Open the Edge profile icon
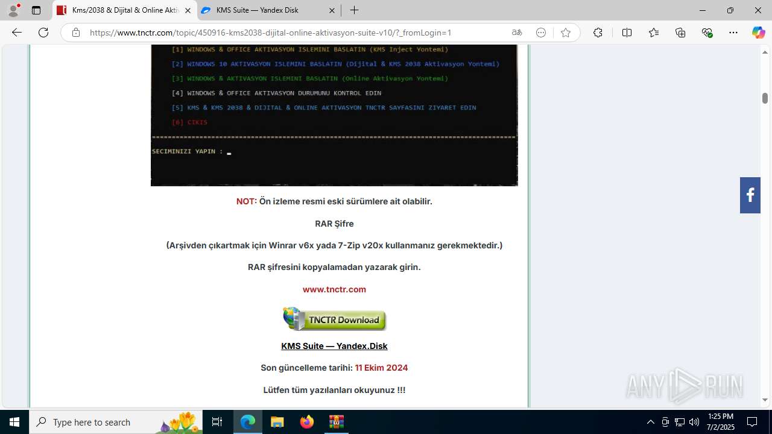772x434 pixels. (13, 10)
